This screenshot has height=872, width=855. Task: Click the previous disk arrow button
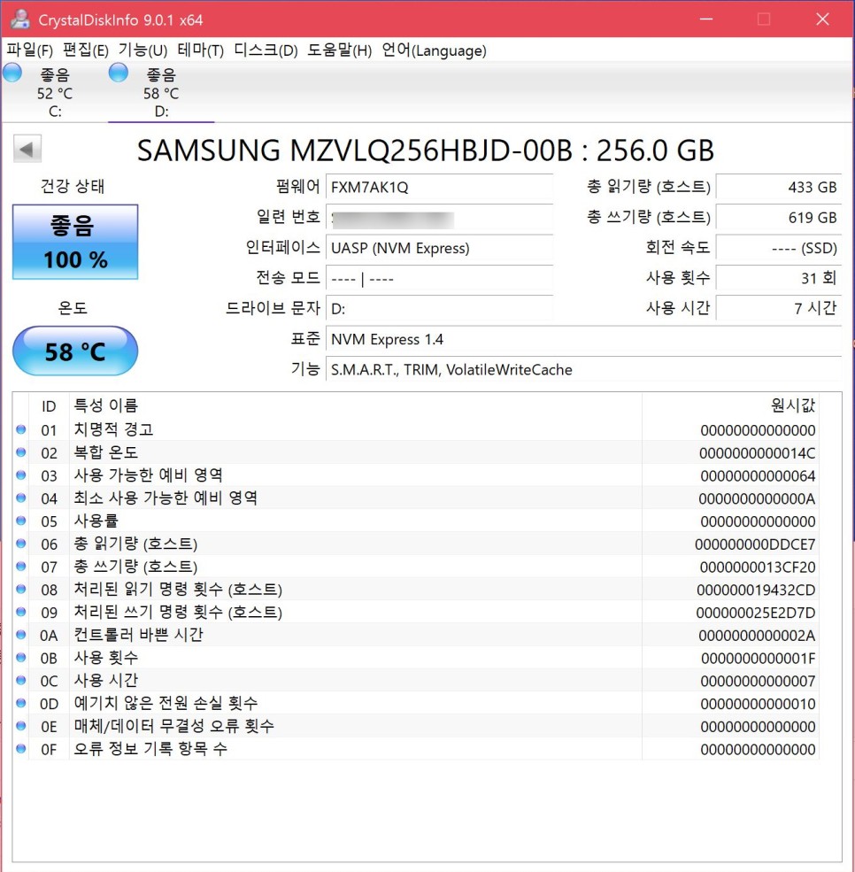[27, 149]
